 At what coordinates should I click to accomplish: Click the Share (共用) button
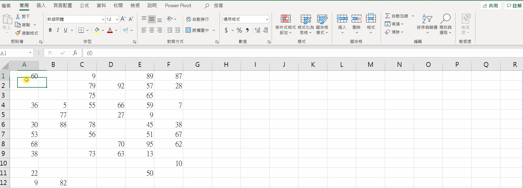click(x=491, y=6)
